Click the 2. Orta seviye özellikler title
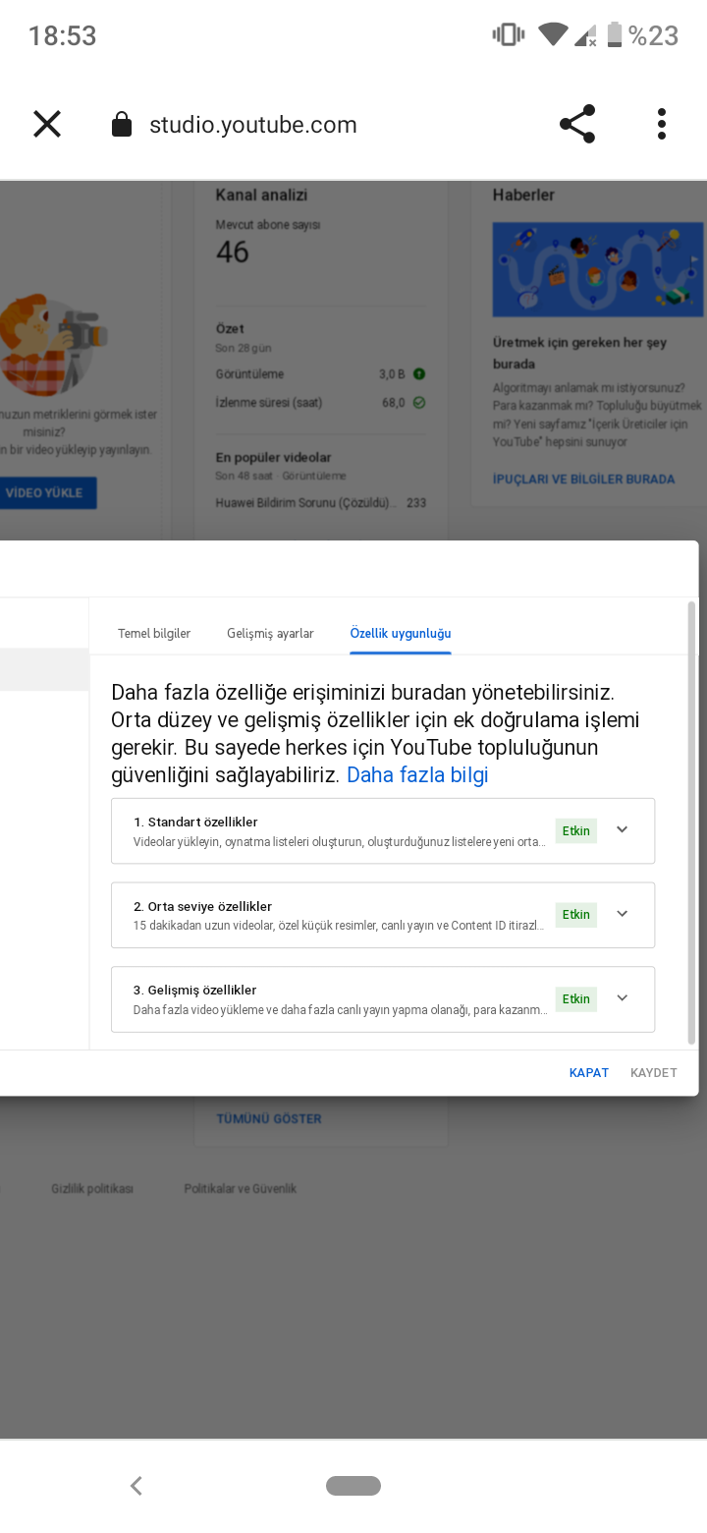The width and height of the screenshot is (707, 1533). [203, 906]
